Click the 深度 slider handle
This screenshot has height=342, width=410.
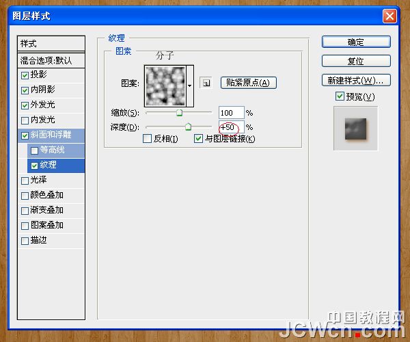[188, 127]
